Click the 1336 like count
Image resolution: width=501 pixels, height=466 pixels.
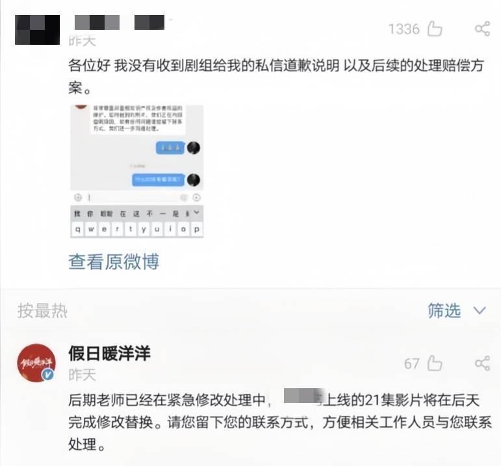(404, 29)
